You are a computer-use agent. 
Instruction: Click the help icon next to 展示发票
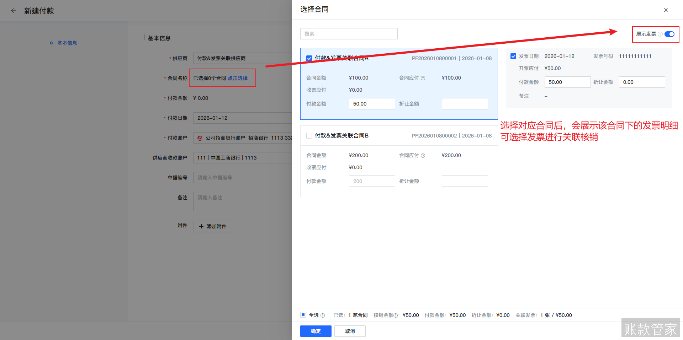[x=660, y=34]
